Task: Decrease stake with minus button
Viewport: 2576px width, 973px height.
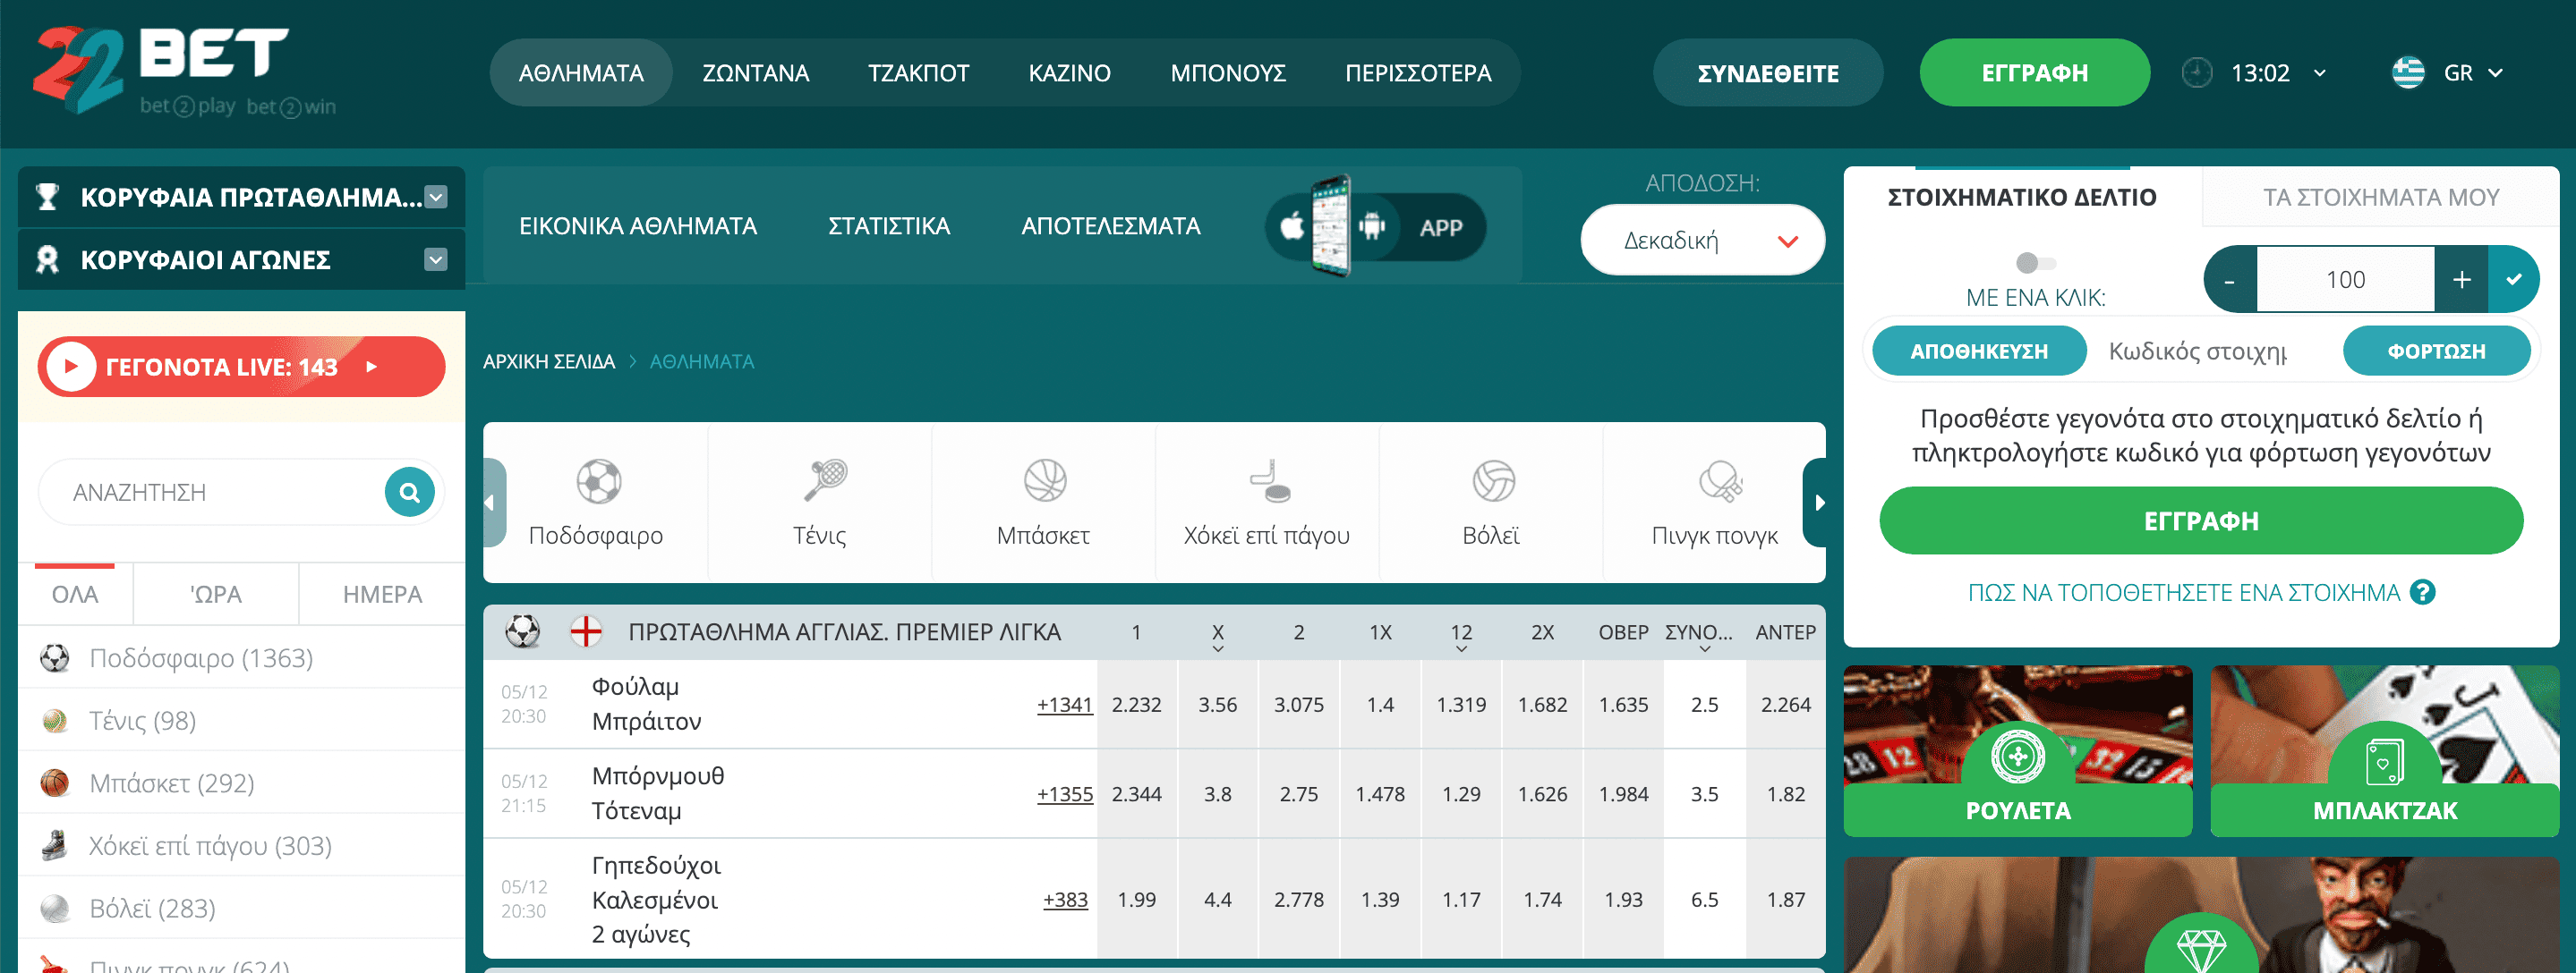Action: pyautogui.click(x=2229, y=280)
